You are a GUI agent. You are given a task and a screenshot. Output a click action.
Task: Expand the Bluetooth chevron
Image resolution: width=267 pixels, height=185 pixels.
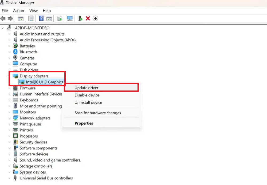9,52
